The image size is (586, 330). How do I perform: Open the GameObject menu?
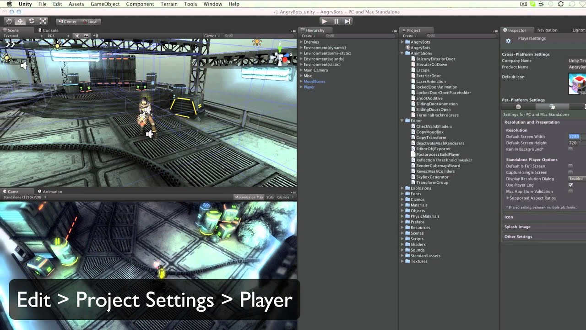(x=105, y=4)
